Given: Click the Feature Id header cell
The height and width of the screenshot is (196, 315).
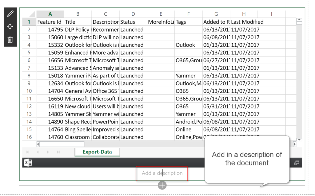Looking at the screenshot, I should click(x=50, y=22).
